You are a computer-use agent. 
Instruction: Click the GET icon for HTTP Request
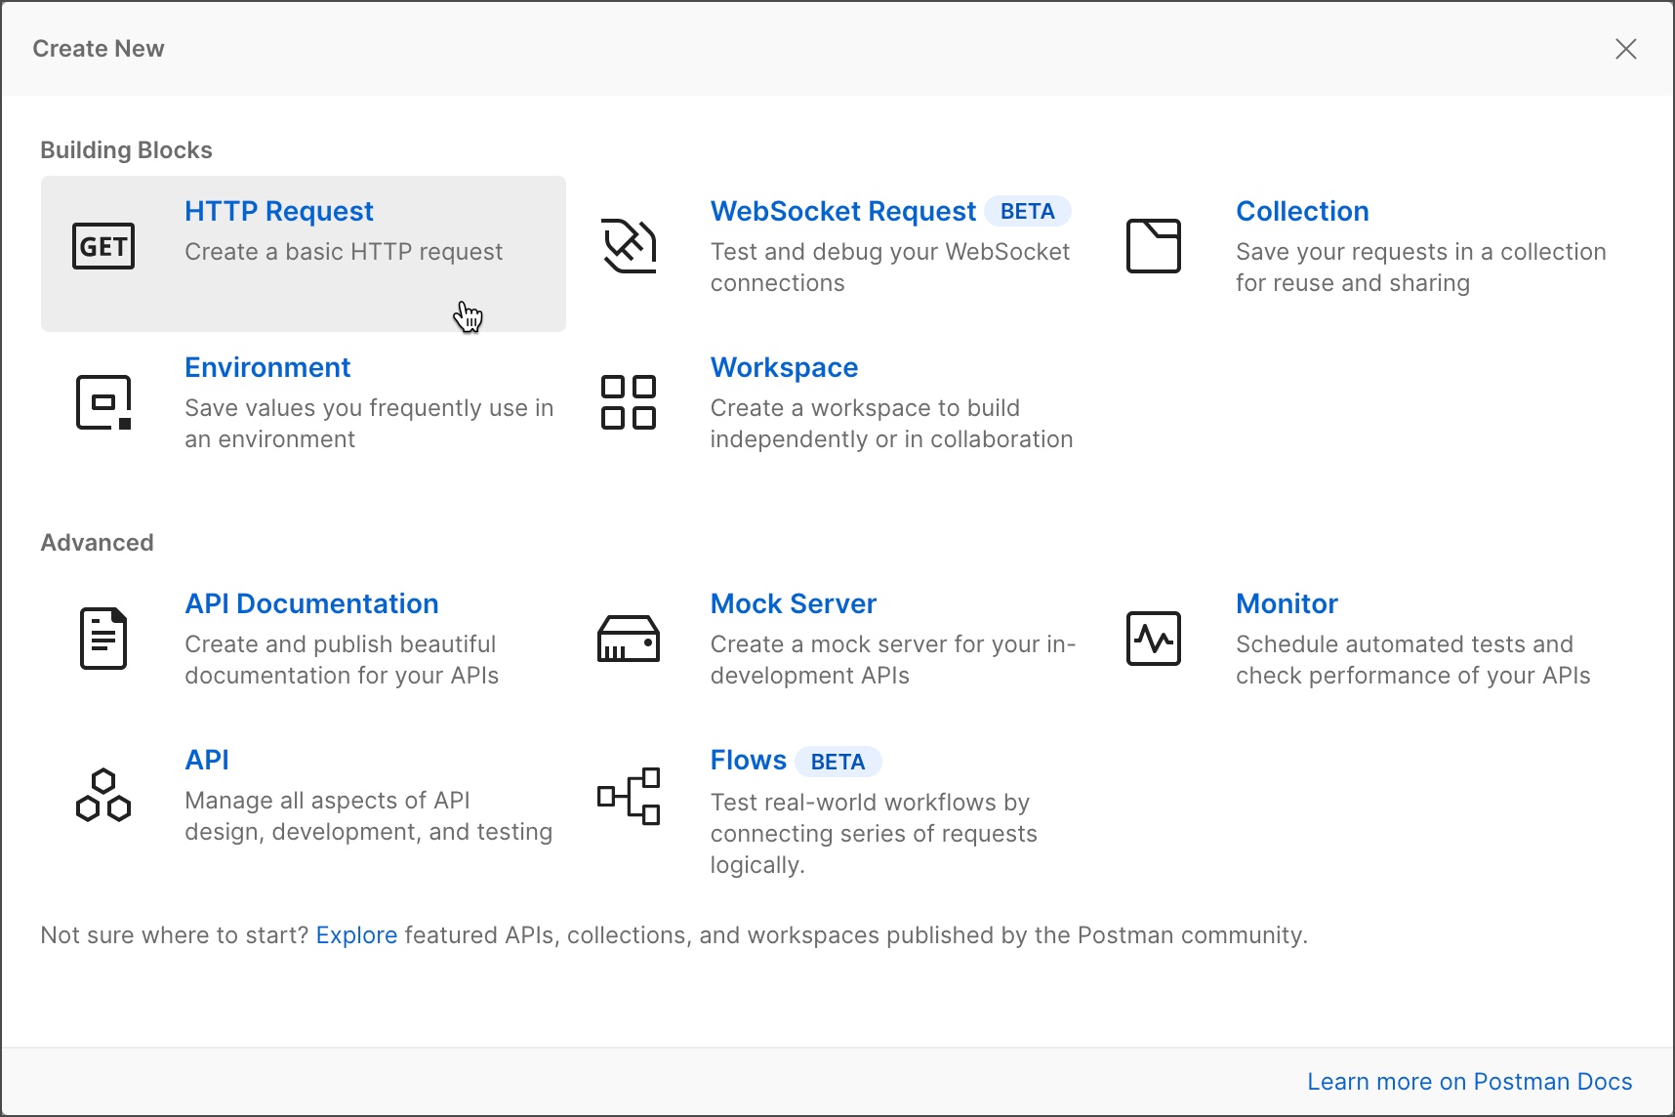103,246
